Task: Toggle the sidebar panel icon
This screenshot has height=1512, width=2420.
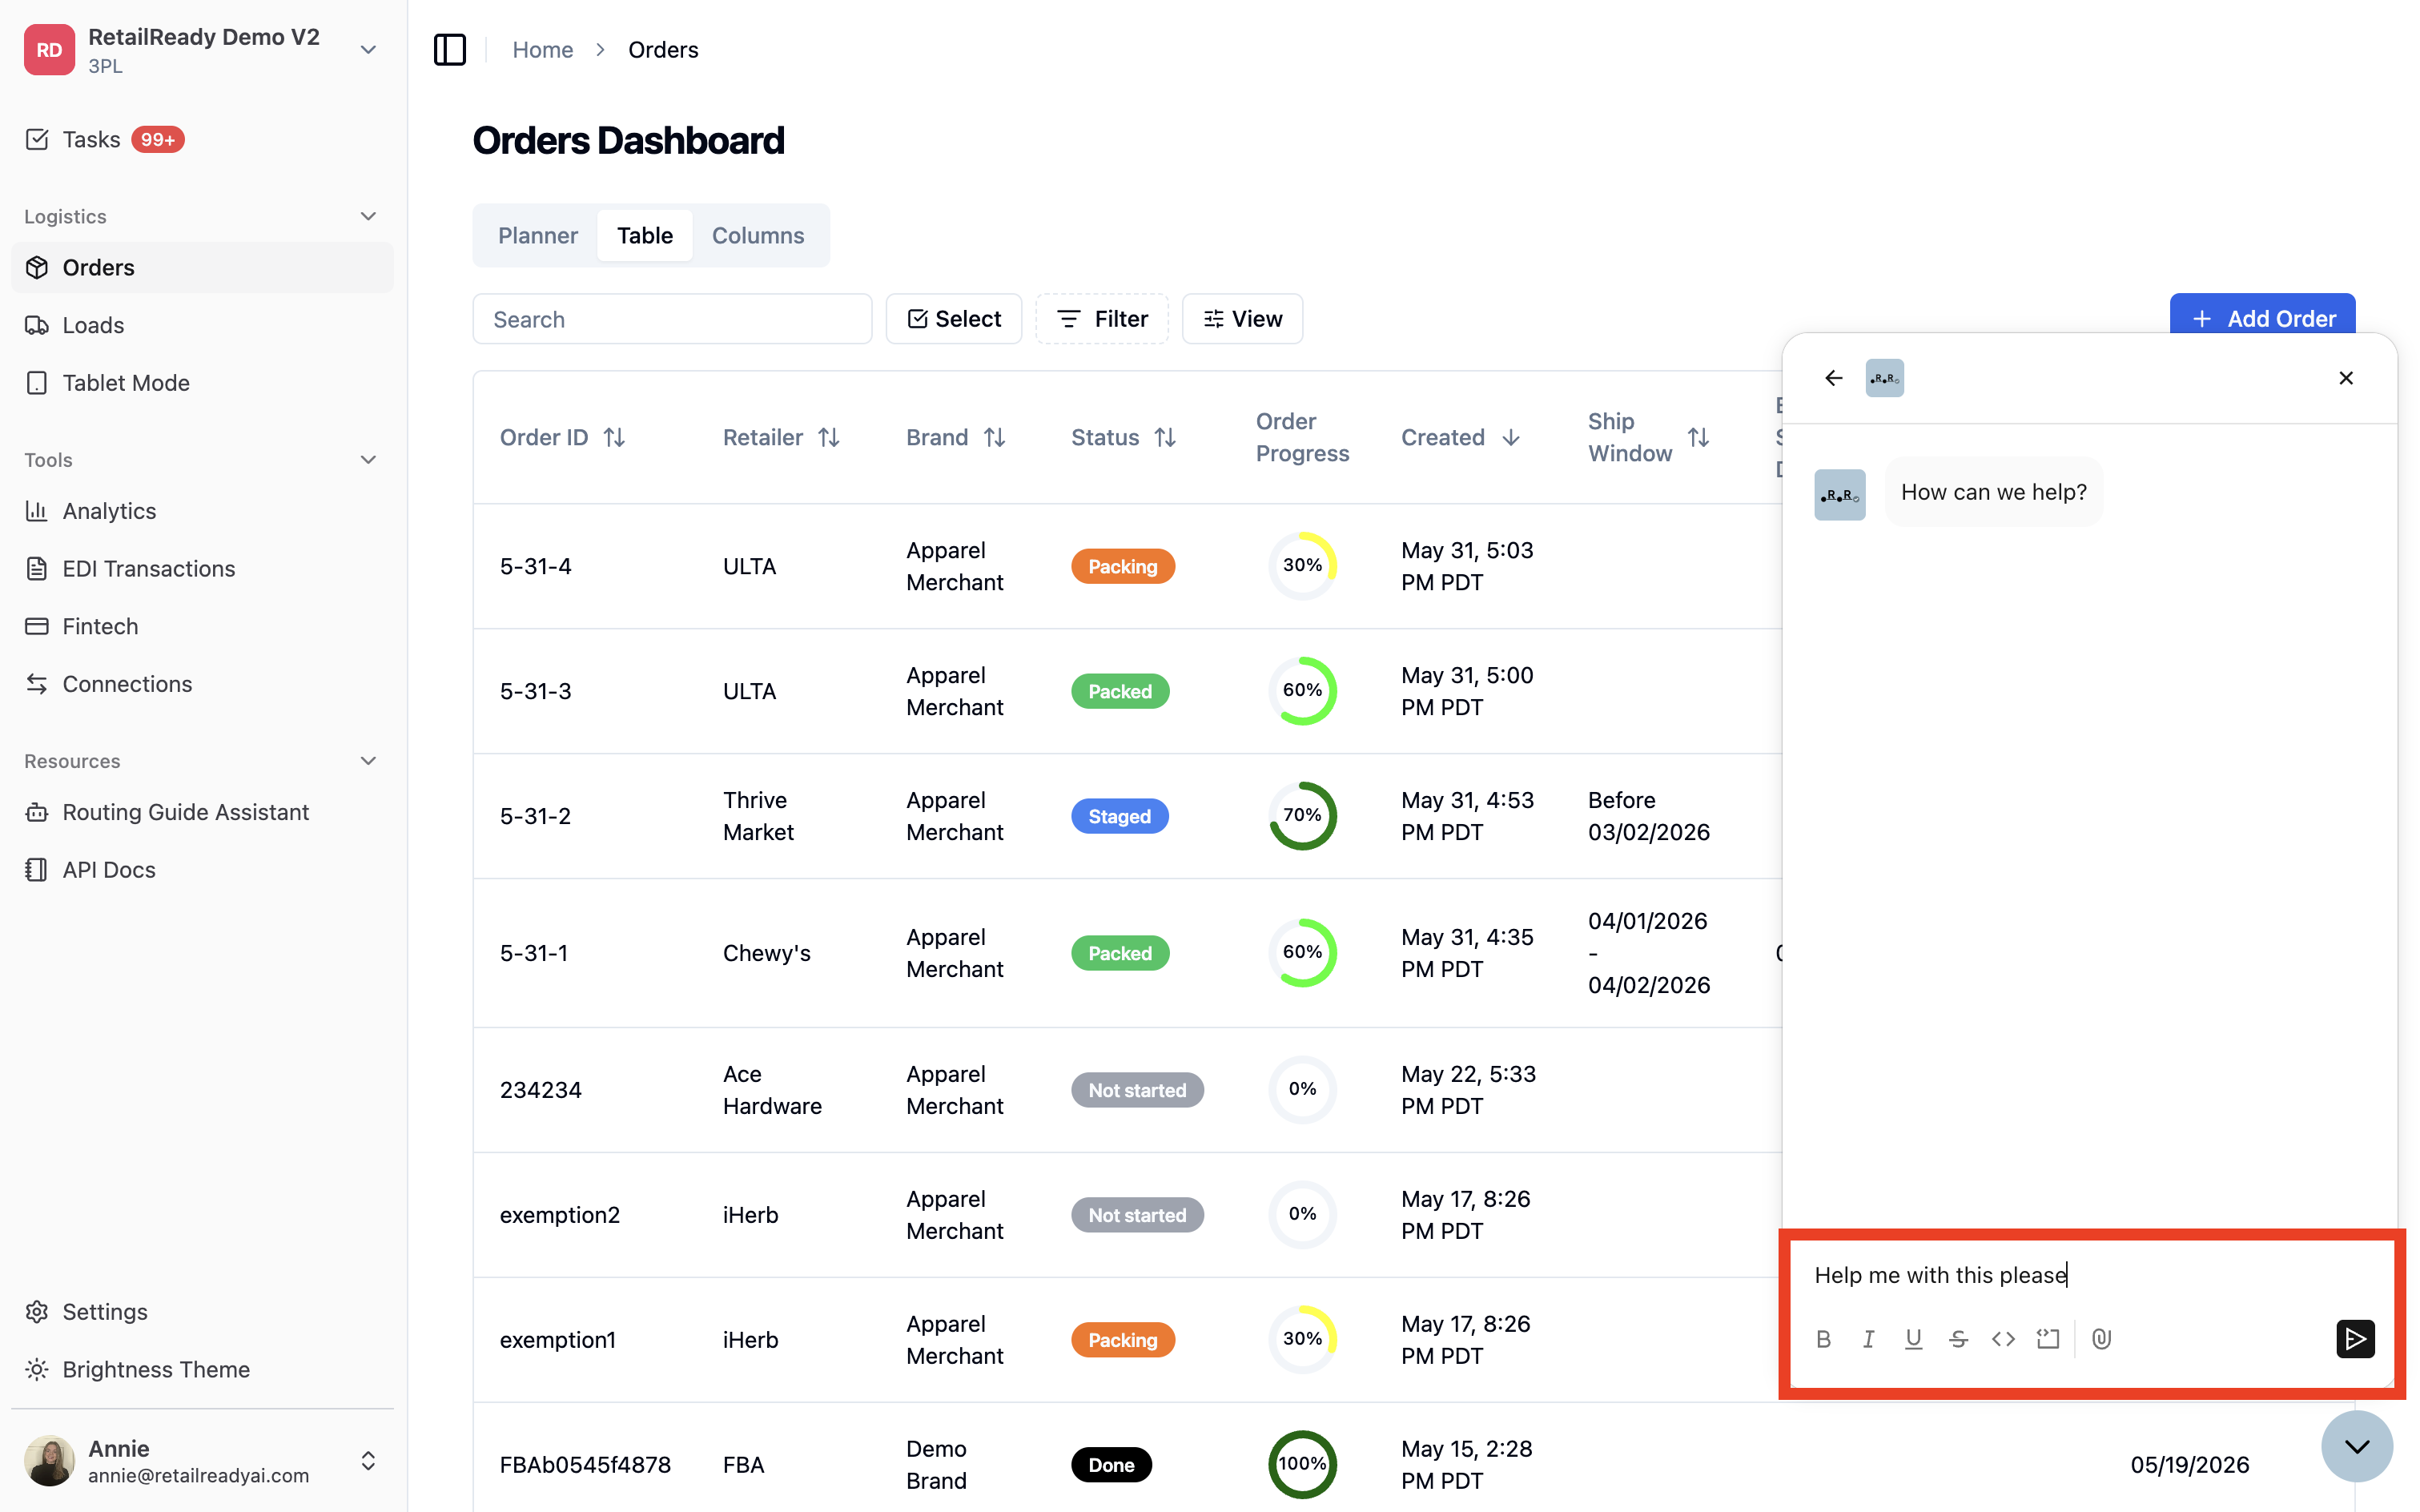Action: (x=450, y=49)
